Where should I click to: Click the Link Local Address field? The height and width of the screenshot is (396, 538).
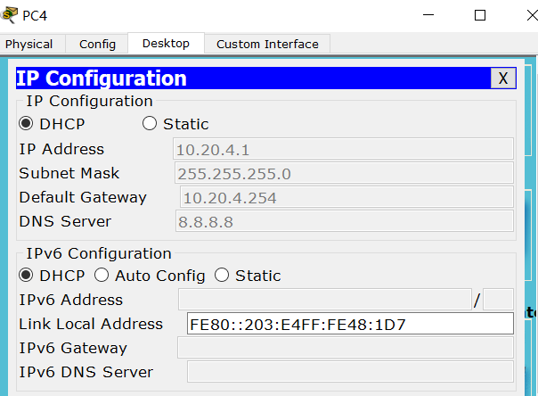point(350,324)
